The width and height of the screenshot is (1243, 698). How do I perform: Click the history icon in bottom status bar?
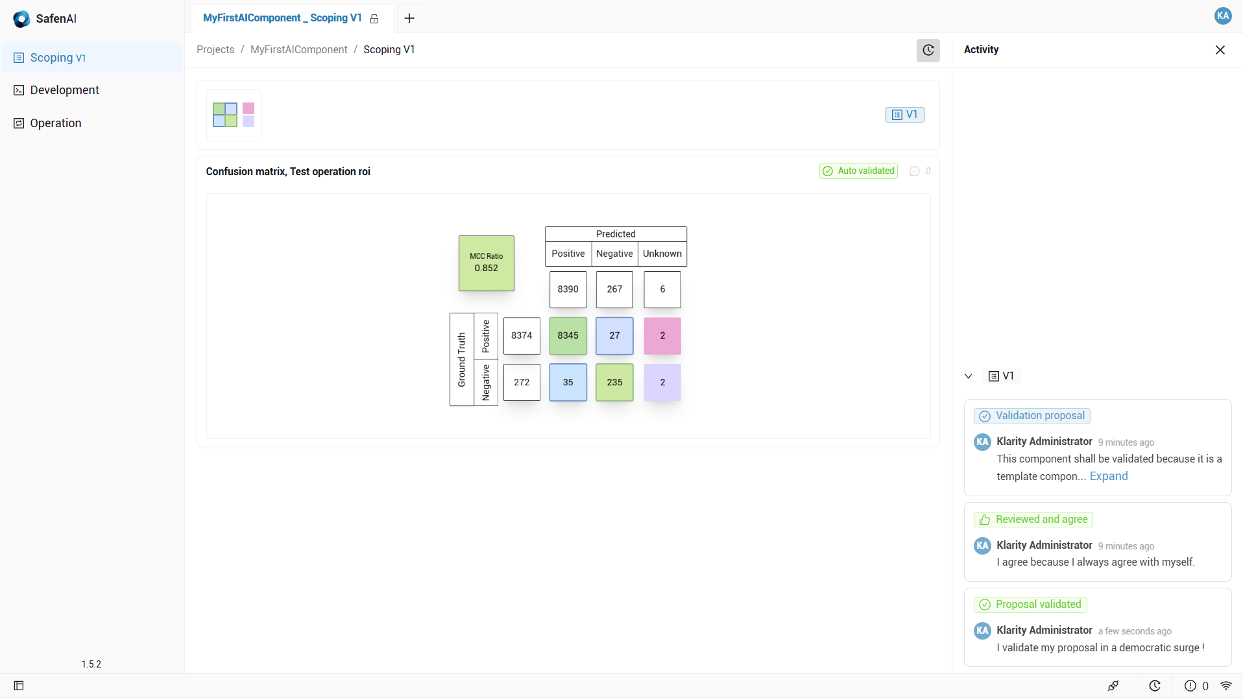[x=1155, y=686]
